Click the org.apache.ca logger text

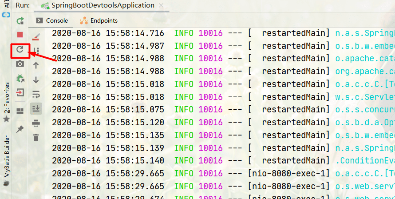tap(365, 72)
